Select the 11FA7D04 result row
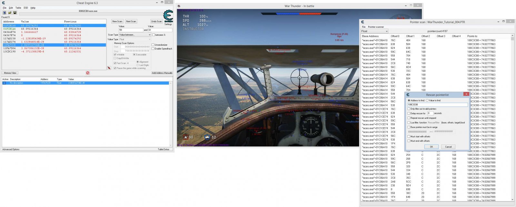Image resolution: width=516 pixels, height=207 pixels. pyautogui.click(x=54, y=48)
